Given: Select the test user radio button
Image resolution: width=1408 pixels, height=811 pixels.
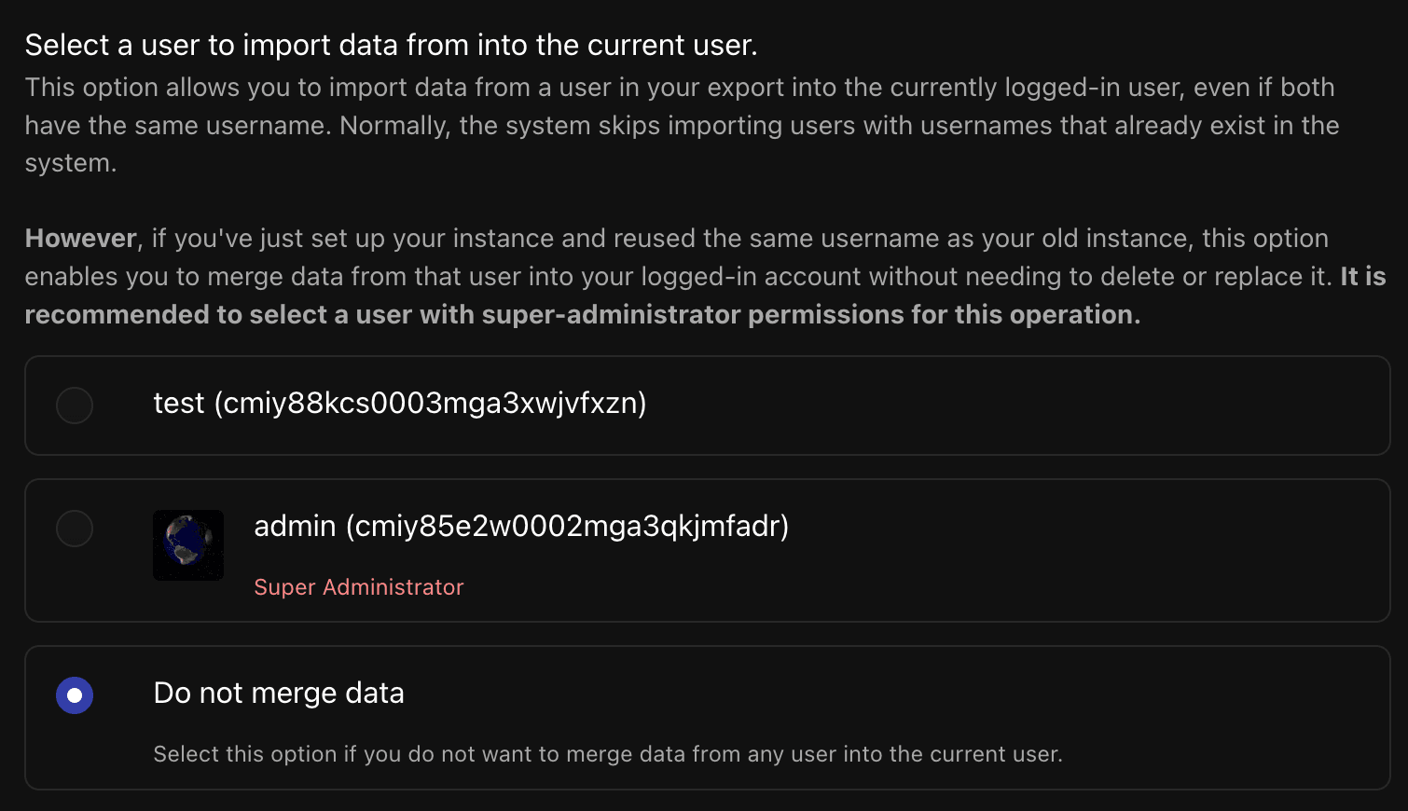Looking at the screenshot, I should tap(75, 405).
